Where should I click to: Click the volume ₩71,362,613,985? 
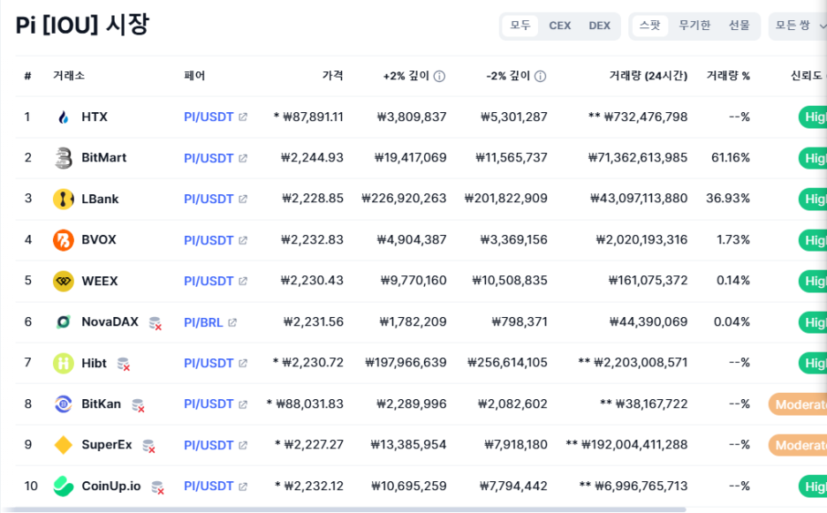[638, 158]
